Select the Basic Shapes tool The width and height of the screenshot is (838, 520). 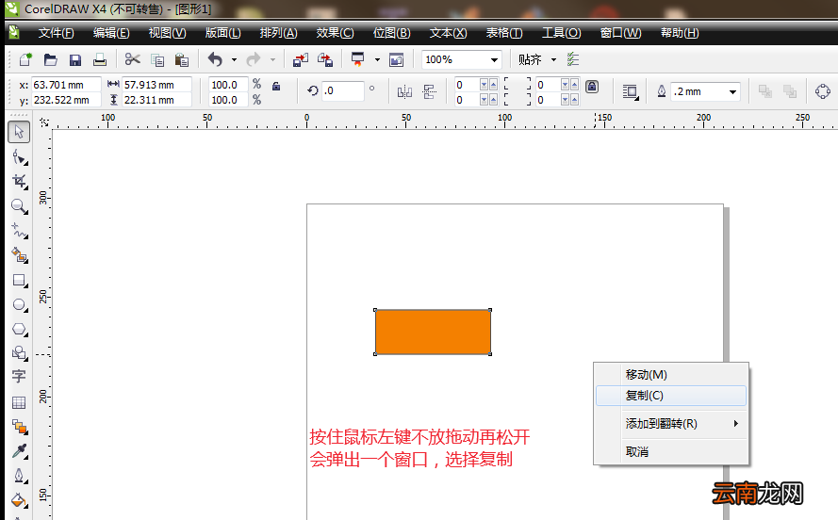tap(20, 353)
